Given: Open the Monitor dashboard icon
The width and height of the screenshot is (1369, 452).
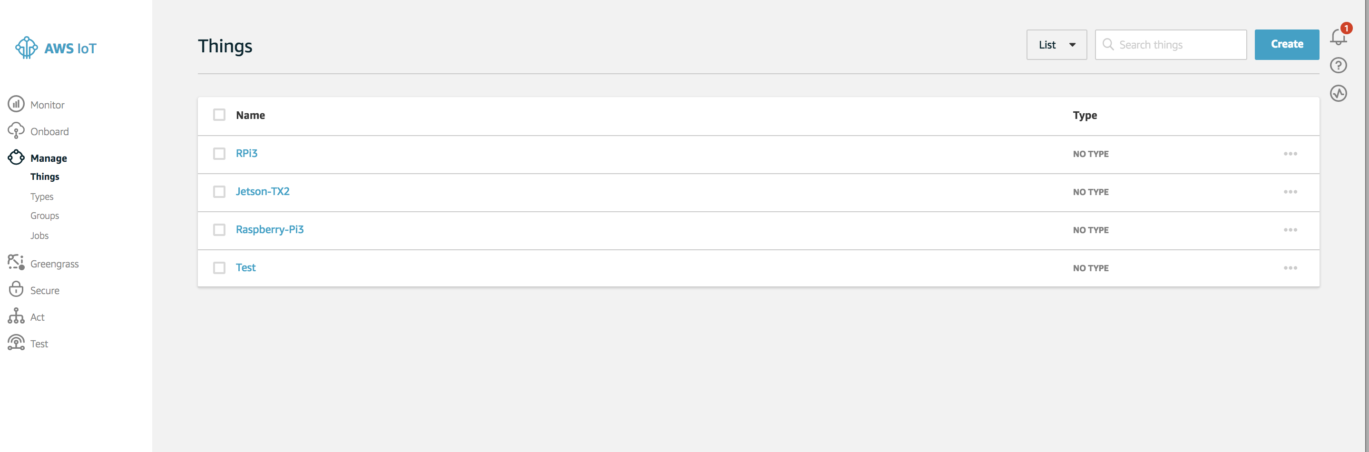Looking at the screenshot, I should pos(16,104).
